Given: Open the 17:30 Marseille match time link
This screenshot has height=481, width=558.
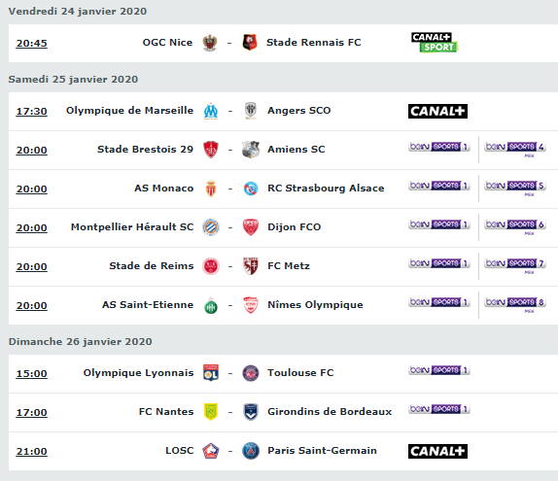Looking at the screenshot, I should tap(32, 112).
